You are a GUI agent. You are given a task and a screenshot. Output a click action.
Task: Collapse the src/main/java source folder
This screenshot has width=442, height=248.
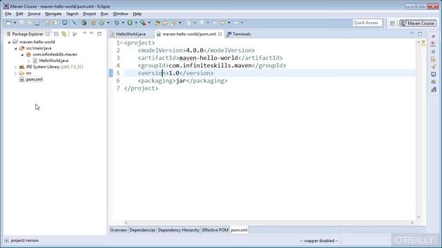click(x=16, y=48)
